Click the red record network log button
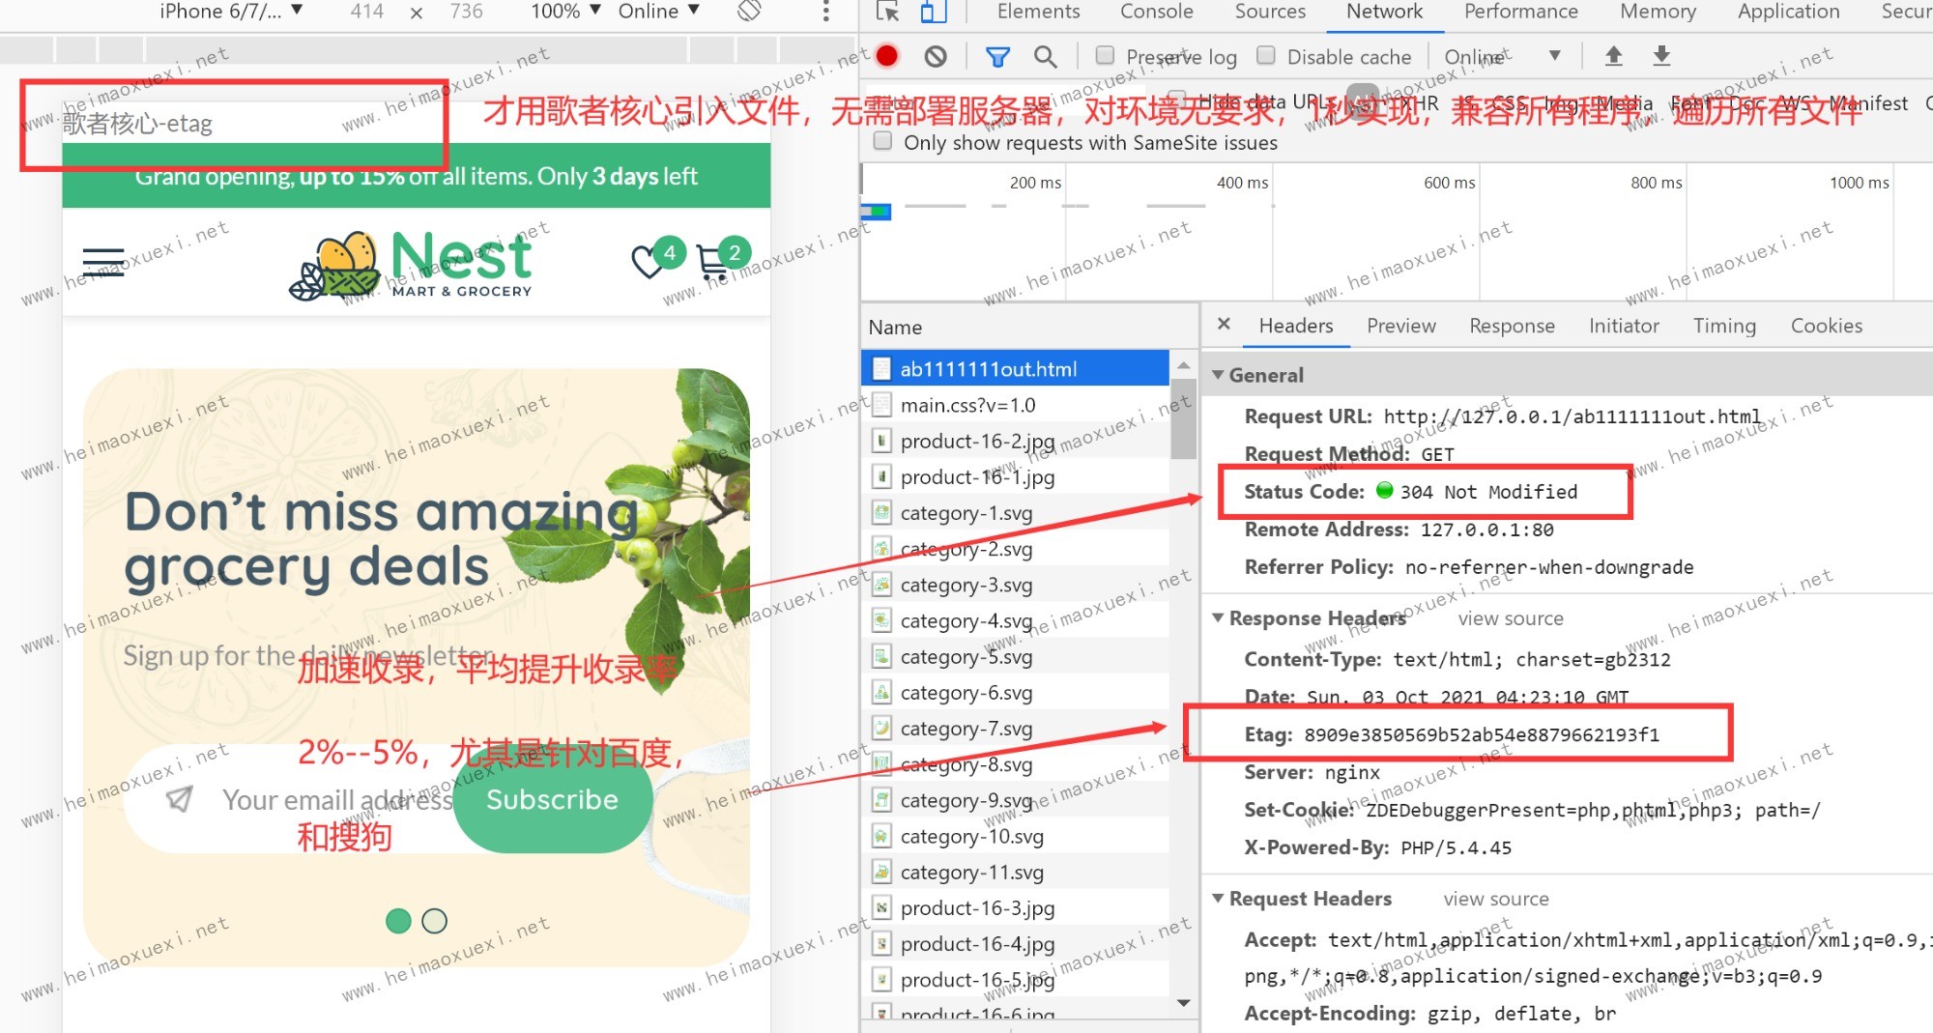The width and height of the screenshot is (1933, 1033). click(886, 56)
